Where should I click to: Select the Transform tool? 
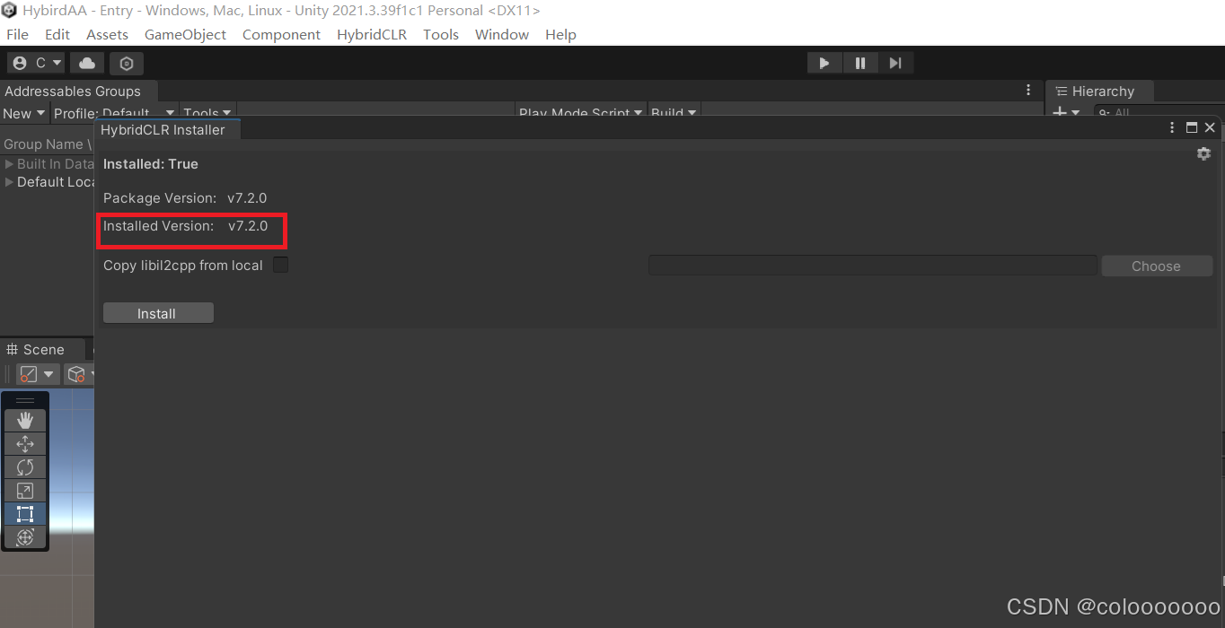(25, 536)
